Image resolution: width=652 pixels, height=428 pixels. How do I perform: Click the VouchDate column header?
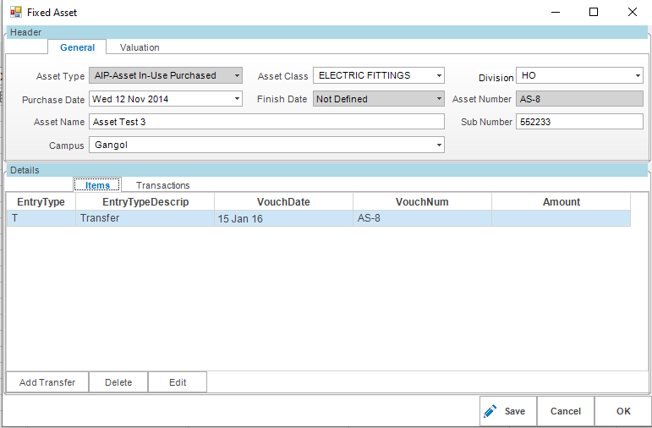(283, 202)
